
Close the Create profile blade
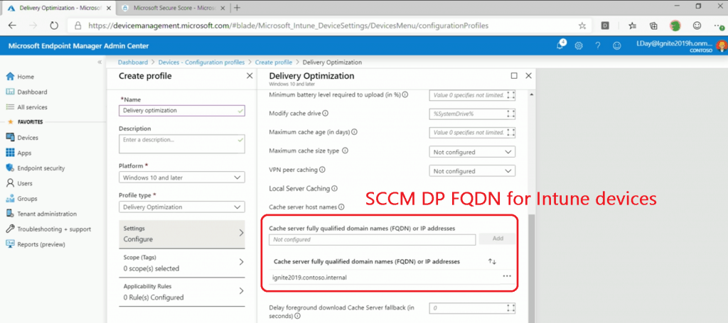click(x=250, y=75)
